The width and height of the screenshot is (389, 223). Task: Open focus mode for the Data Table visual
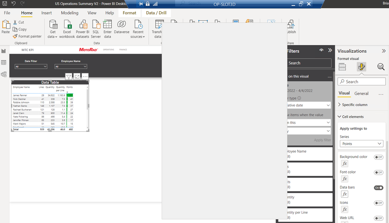click(x=77, y=76)
